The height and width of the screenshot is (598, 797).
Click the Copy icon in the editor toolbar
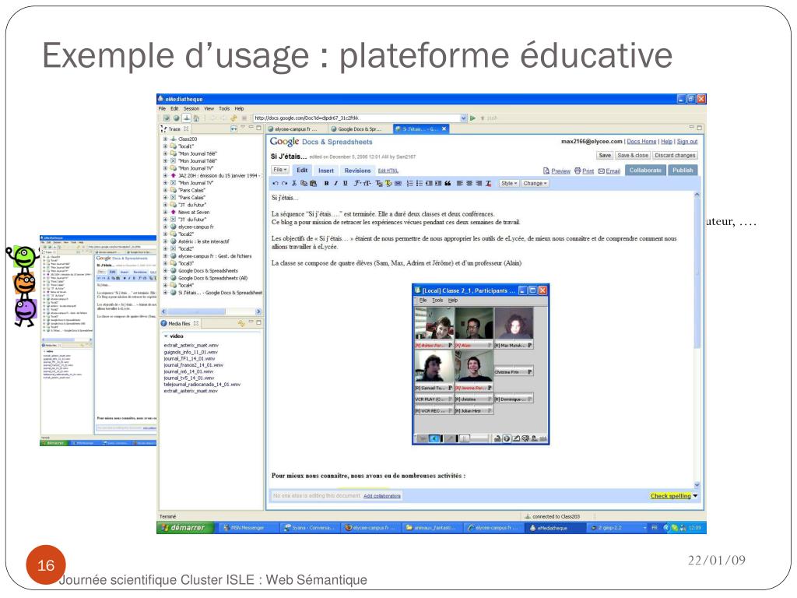(x=304, y=183)
